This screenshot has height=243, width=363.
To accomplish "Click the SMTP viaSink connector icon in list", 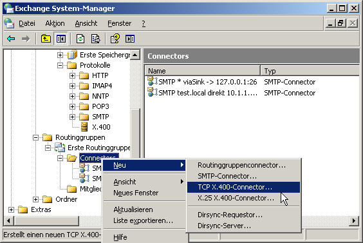I will coord(153,81).
